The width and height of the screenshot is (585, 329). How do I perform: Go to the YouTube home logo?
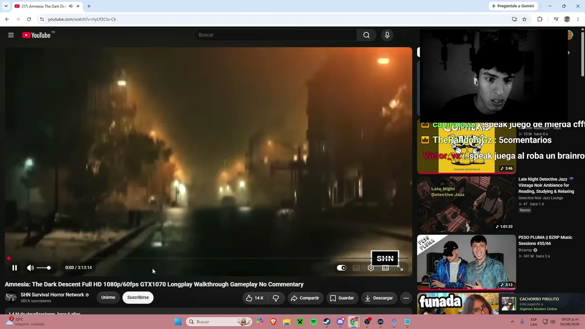[x=36, y=35]
